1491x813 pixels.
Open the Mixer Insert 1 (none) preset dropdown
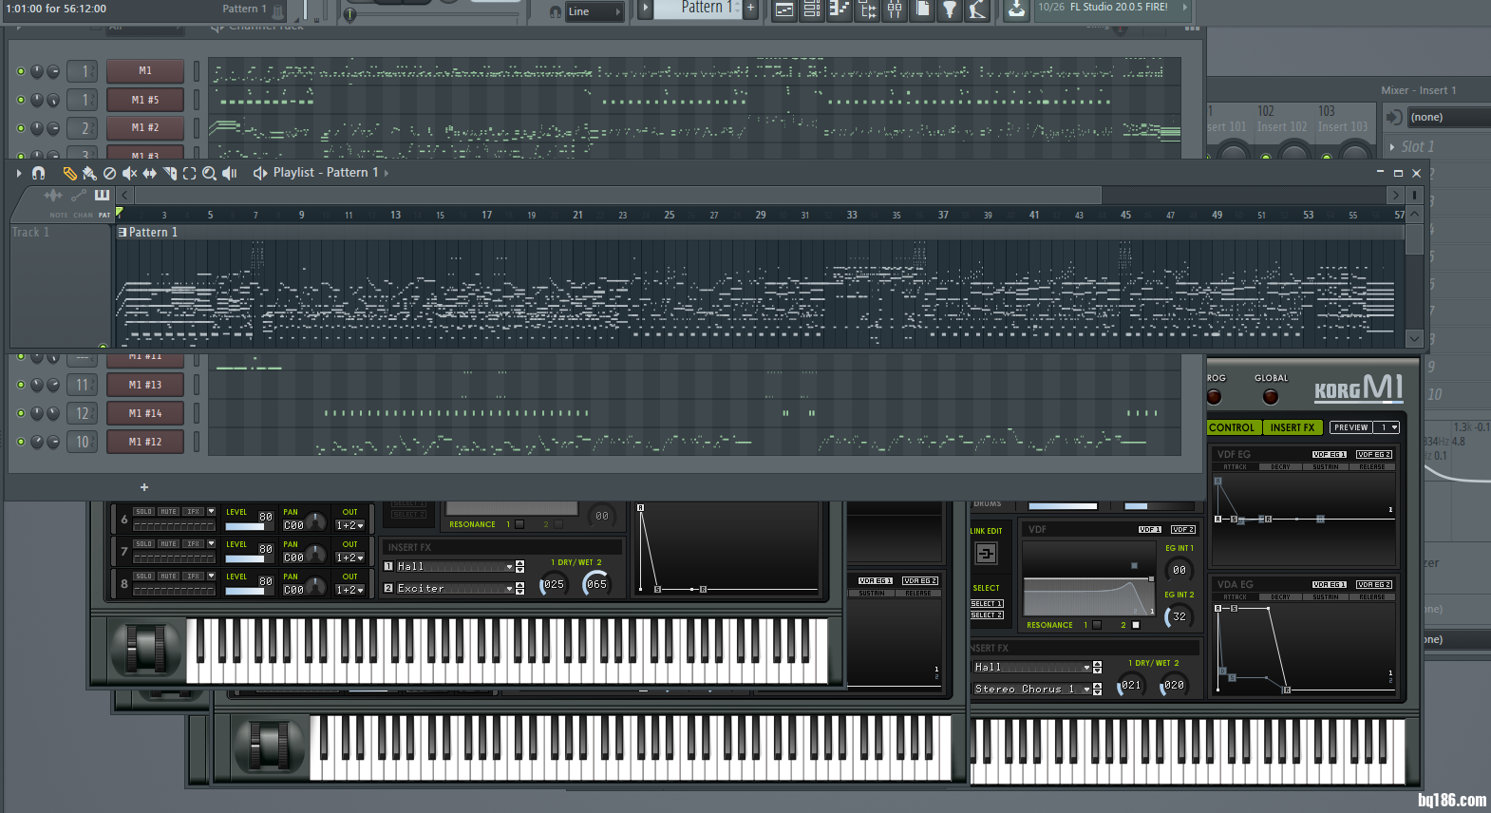click(x=1450, y=118)
